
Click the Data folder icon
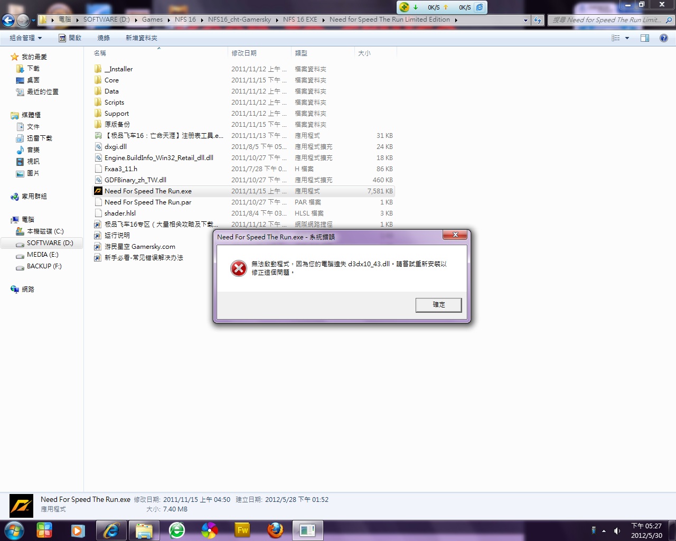pyautogui.click(x=98, y=91)
